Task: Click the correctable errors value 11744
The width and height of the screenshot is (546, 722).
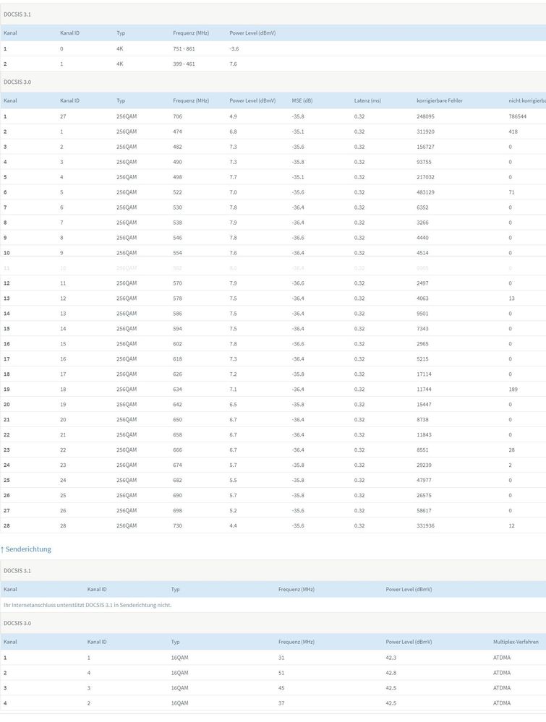Action: tap(424, 390)
